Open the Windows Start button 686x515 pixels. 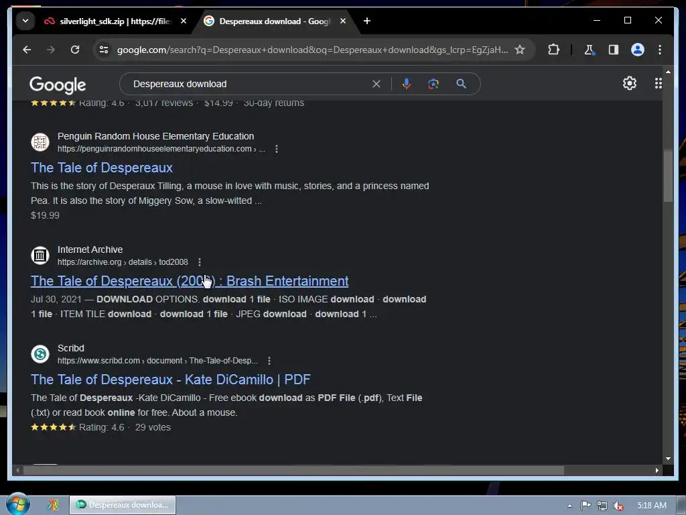pos(18,504)
